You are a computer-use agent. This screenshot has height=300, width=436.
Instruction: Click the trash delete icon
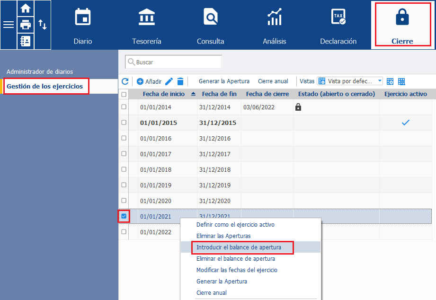[x=180, y=81]
